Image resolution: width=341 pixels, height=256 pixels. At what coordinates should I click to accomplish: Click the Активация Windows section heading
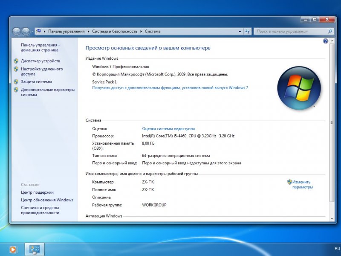coord(104,216)
